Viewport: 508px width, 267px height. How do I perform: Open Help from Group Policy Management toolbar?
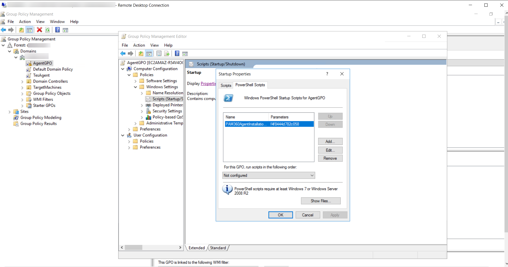pos(57,30)
